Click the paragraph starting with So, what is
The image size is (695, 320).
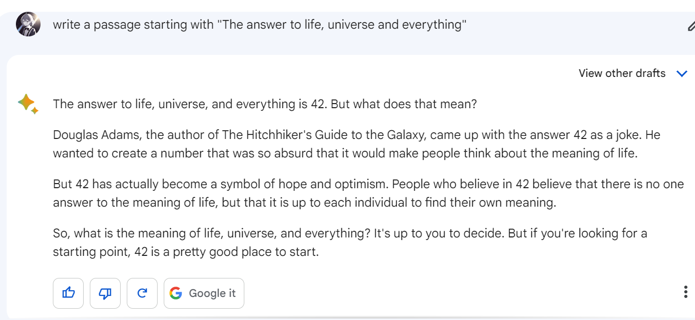350,243
